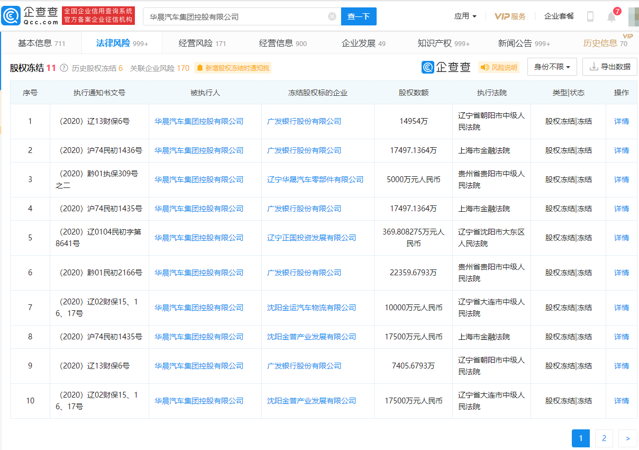Click the user avatar in the header

point(633,16)
